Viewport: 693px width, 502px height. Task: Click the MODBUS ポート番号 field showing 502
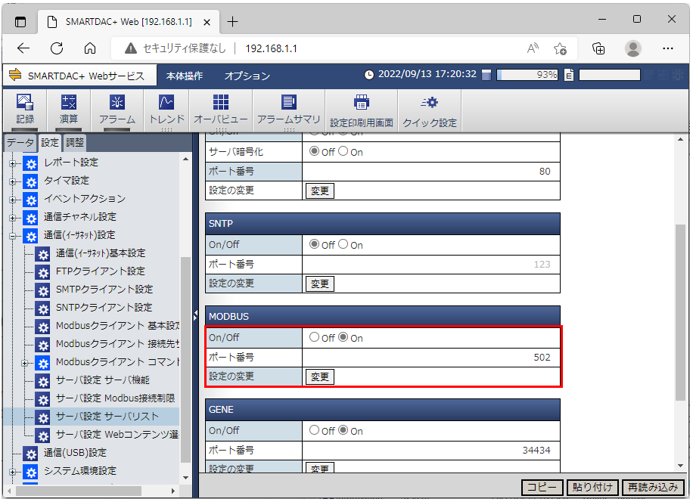point(430,358)
